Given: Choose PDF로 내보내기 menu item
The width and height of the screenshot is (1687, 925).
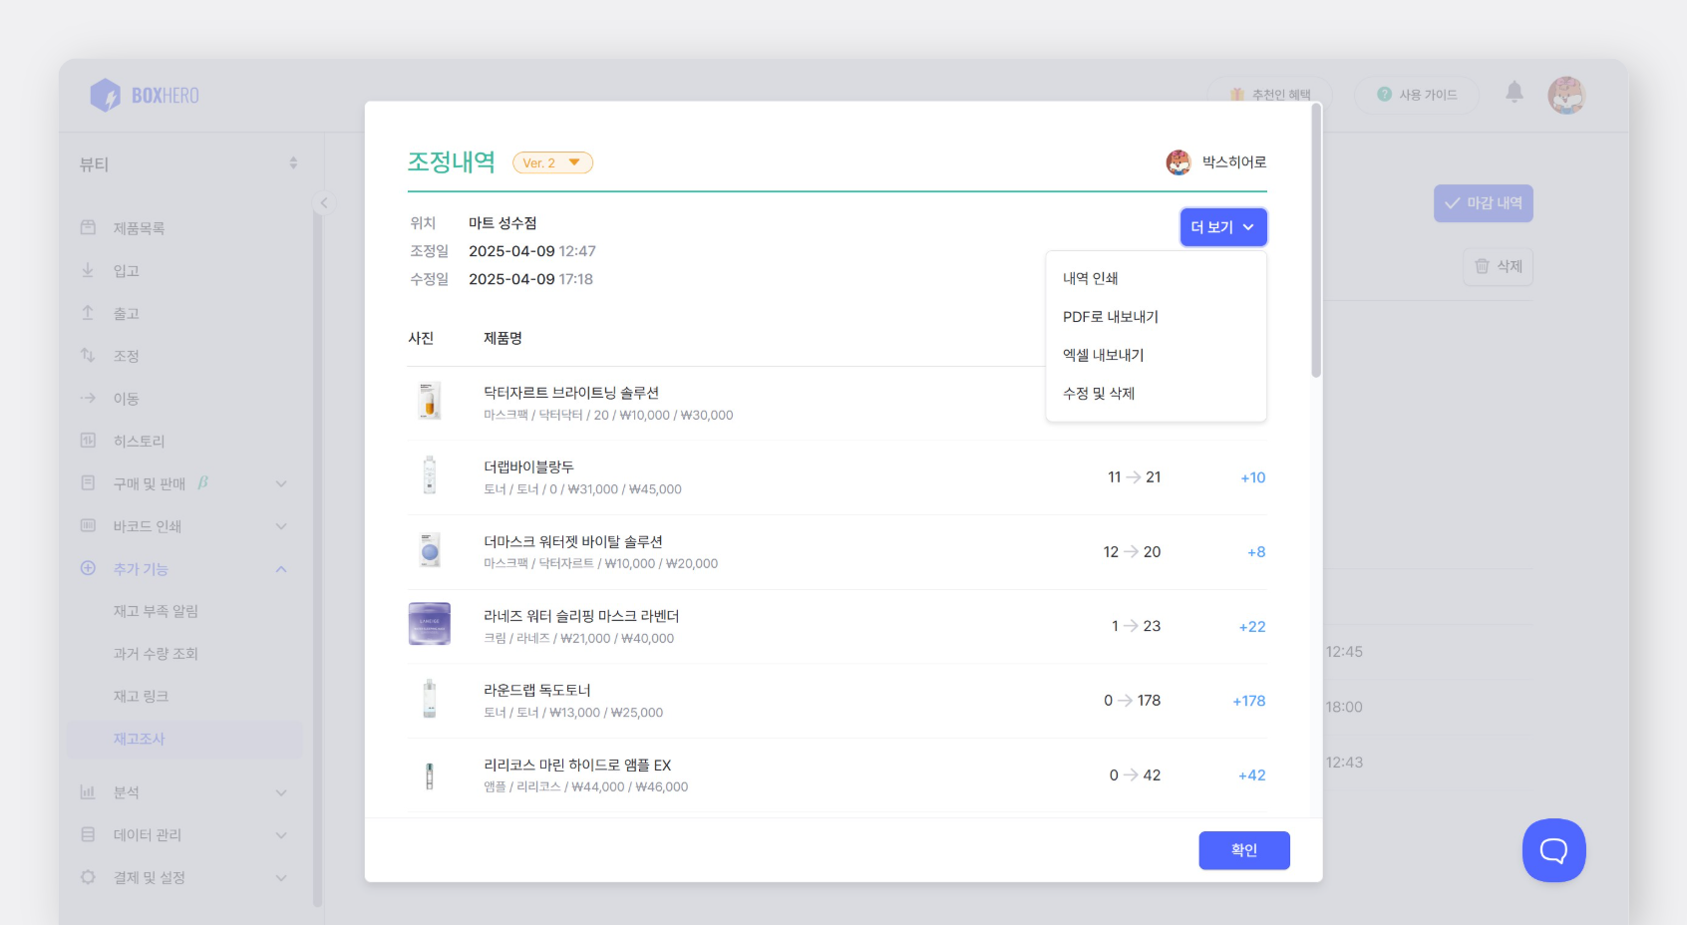Looking at the screenshot, I should (x=1156, y=317).
